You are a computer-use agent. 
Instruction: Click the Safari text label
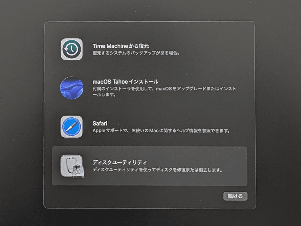point(100,123)
